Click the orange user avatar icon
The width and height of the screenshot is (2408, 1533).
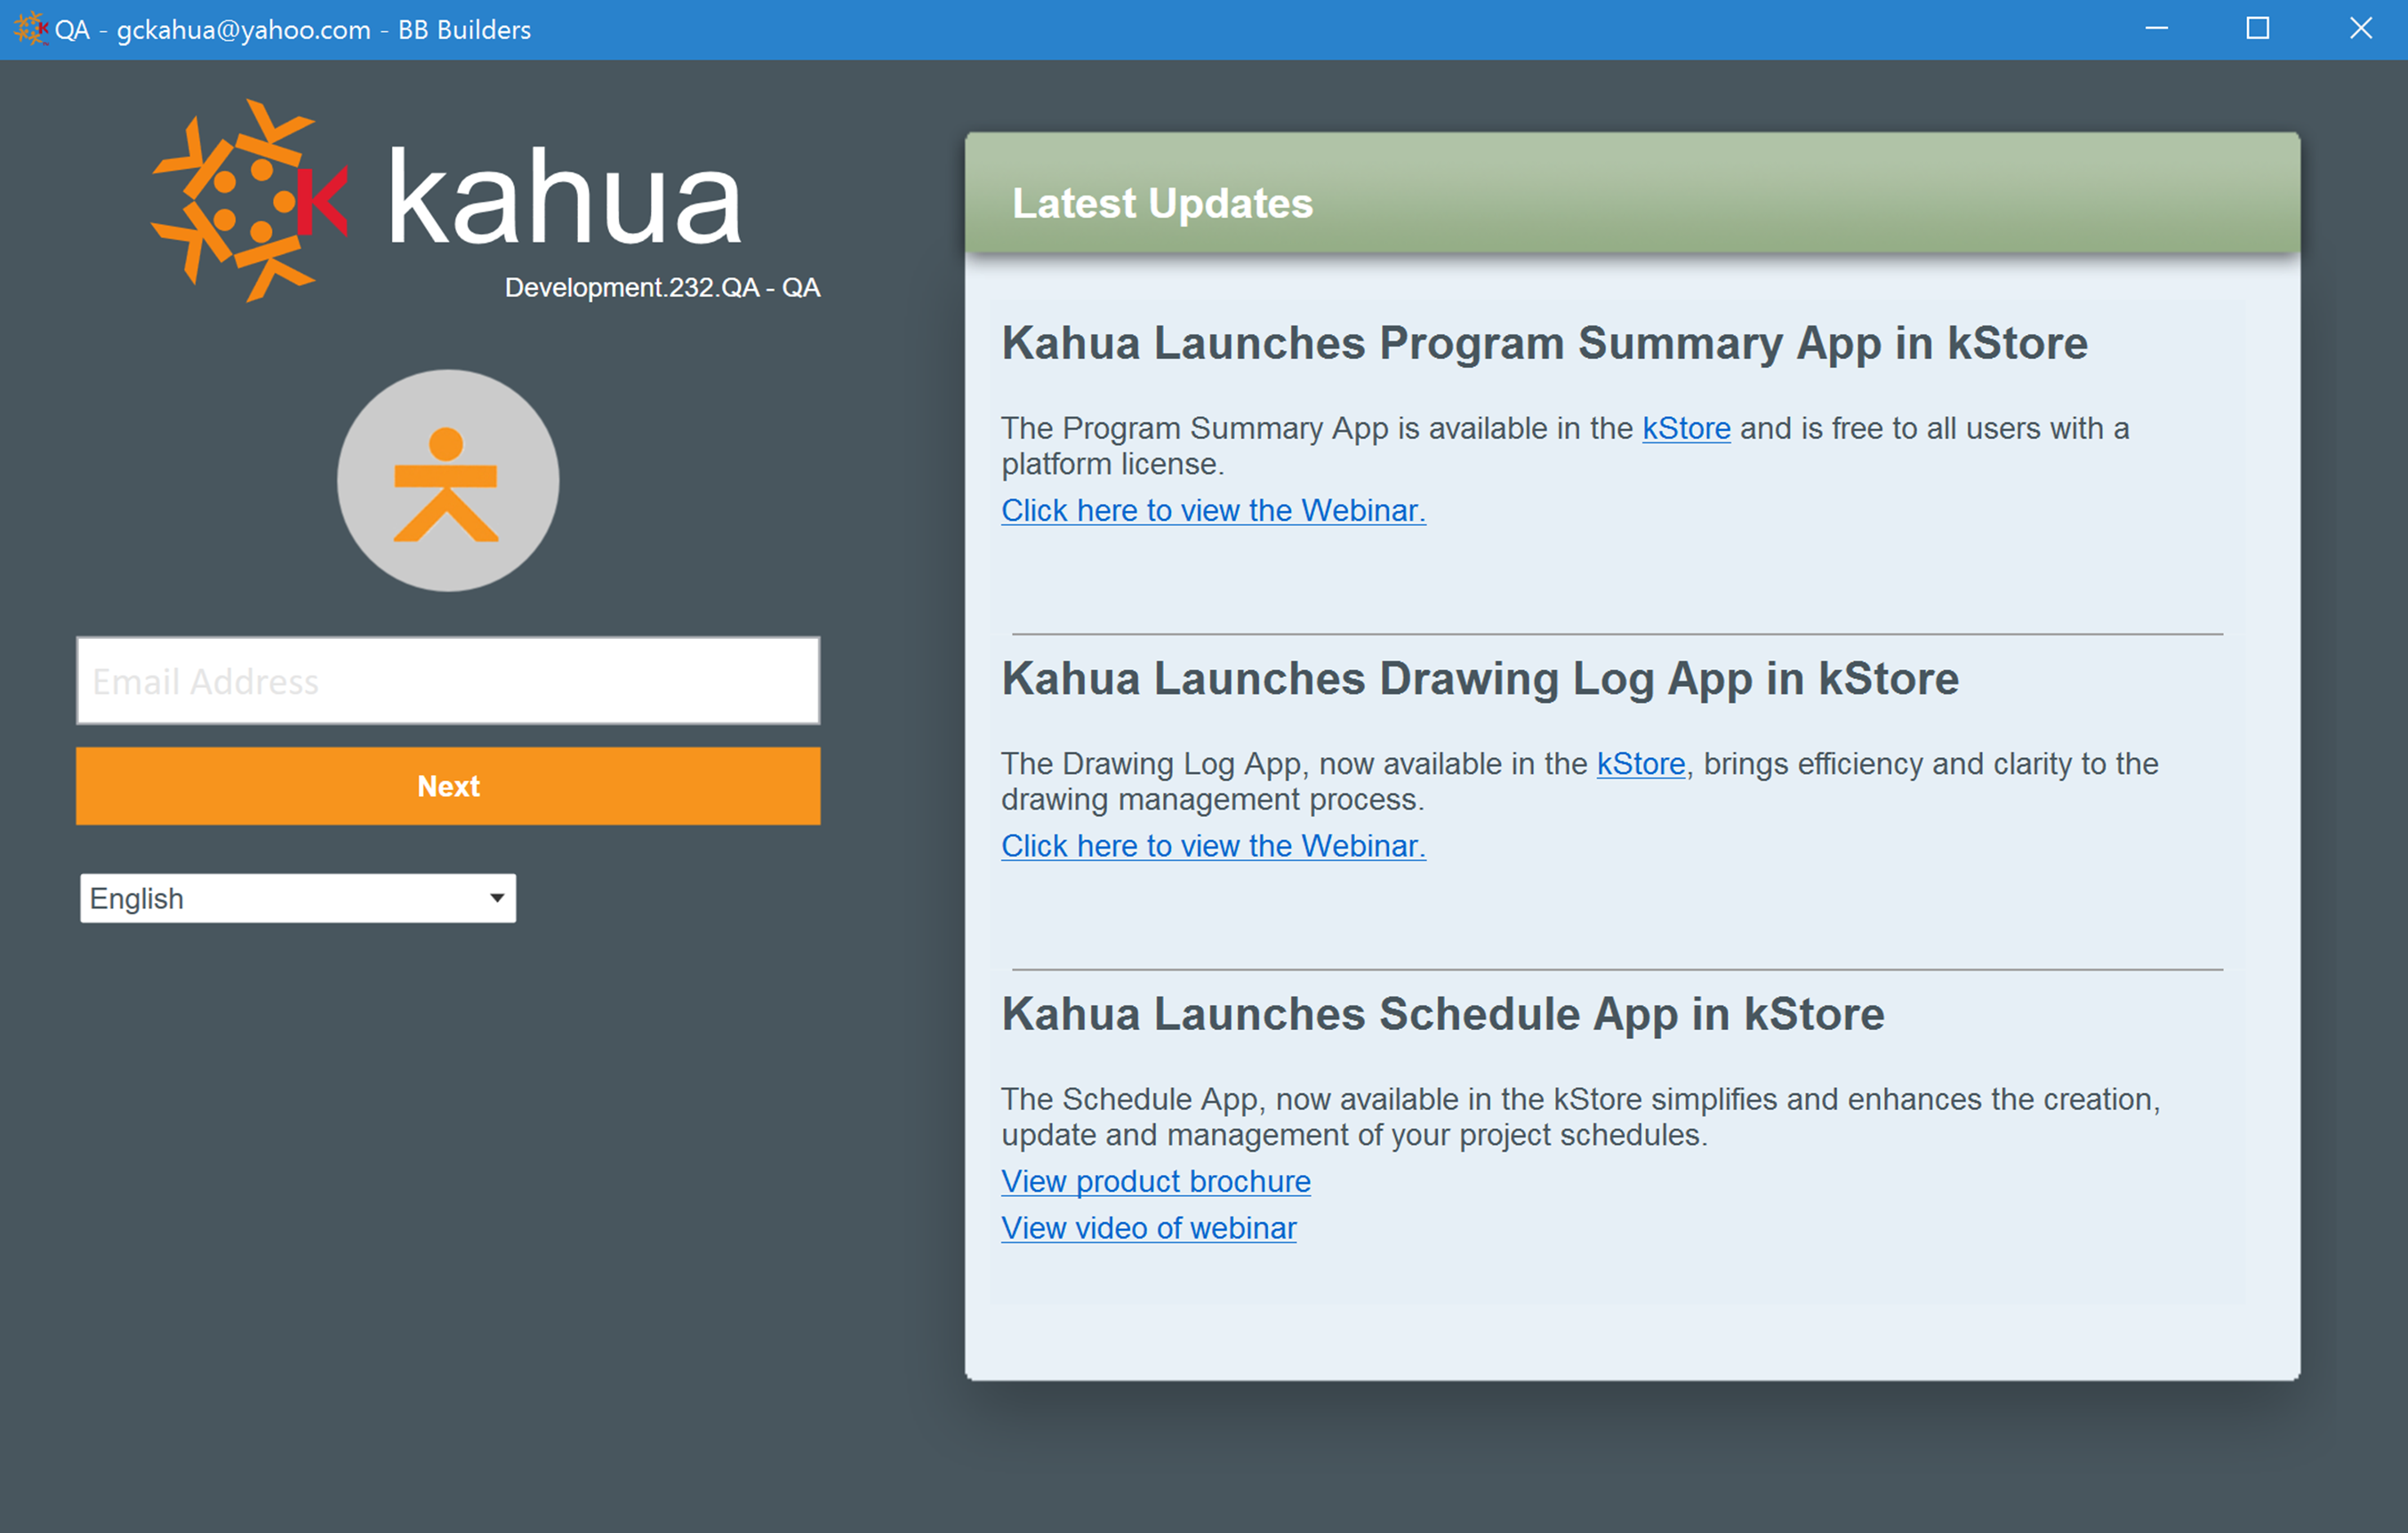click(447, 481)
